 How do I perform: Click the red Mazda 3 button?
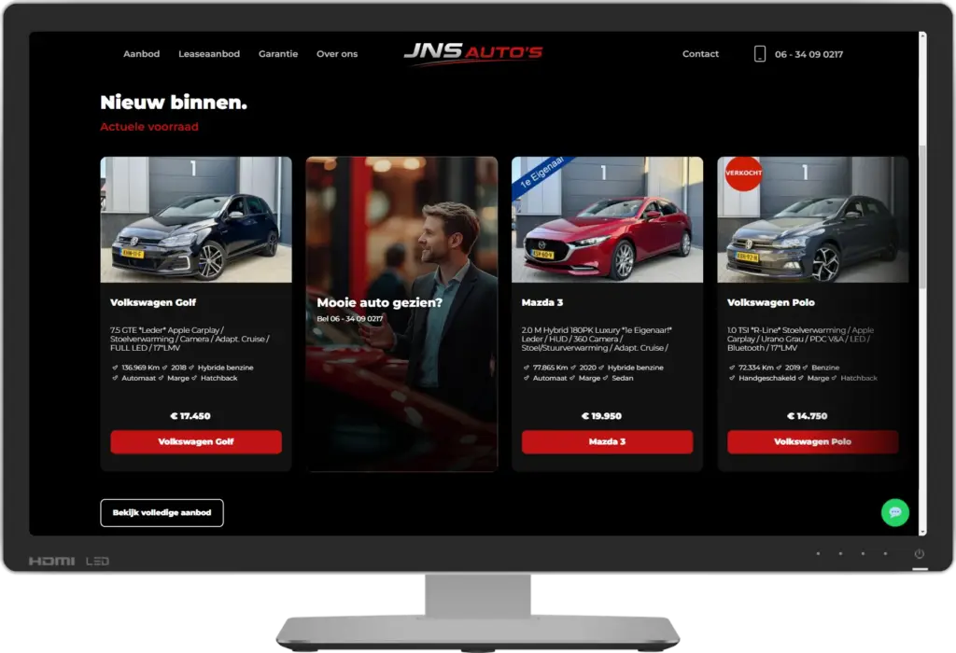(x=607, y=441)
